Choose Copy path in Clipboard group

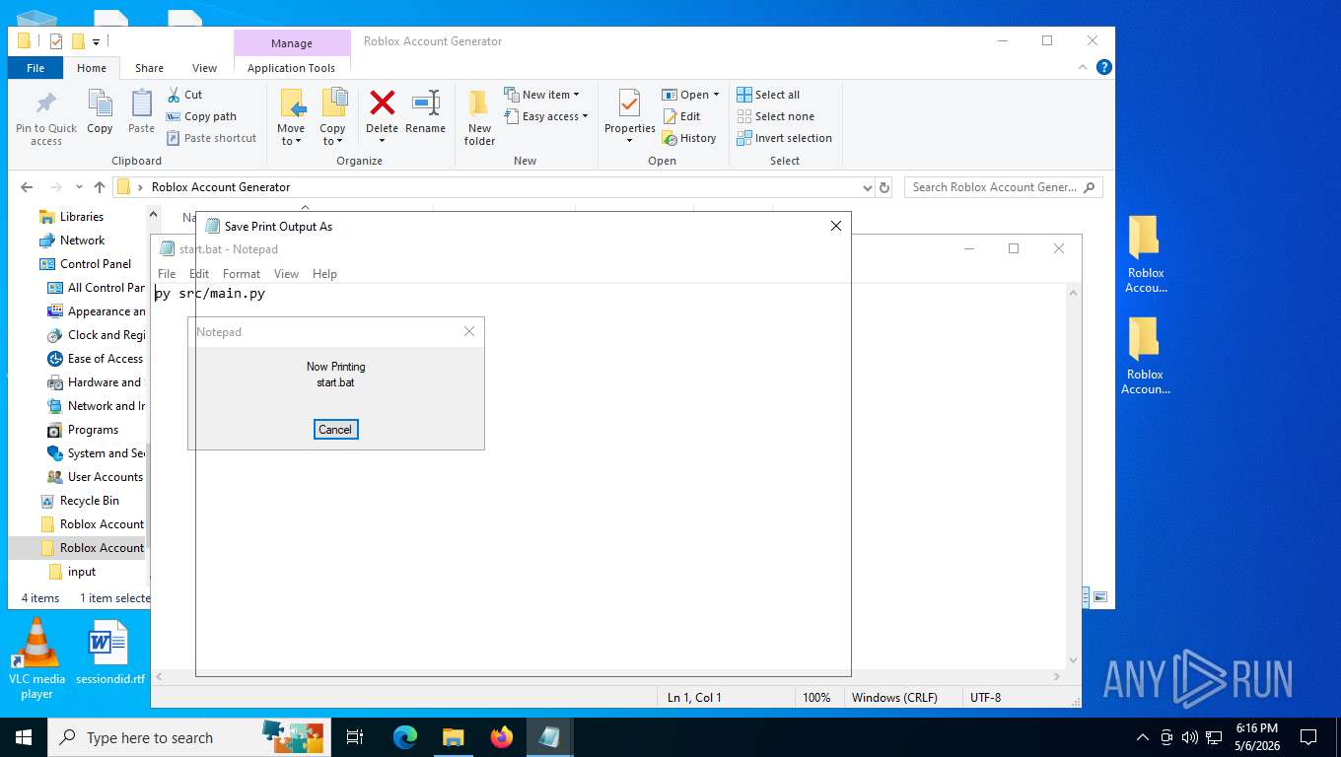pos(201,116)
